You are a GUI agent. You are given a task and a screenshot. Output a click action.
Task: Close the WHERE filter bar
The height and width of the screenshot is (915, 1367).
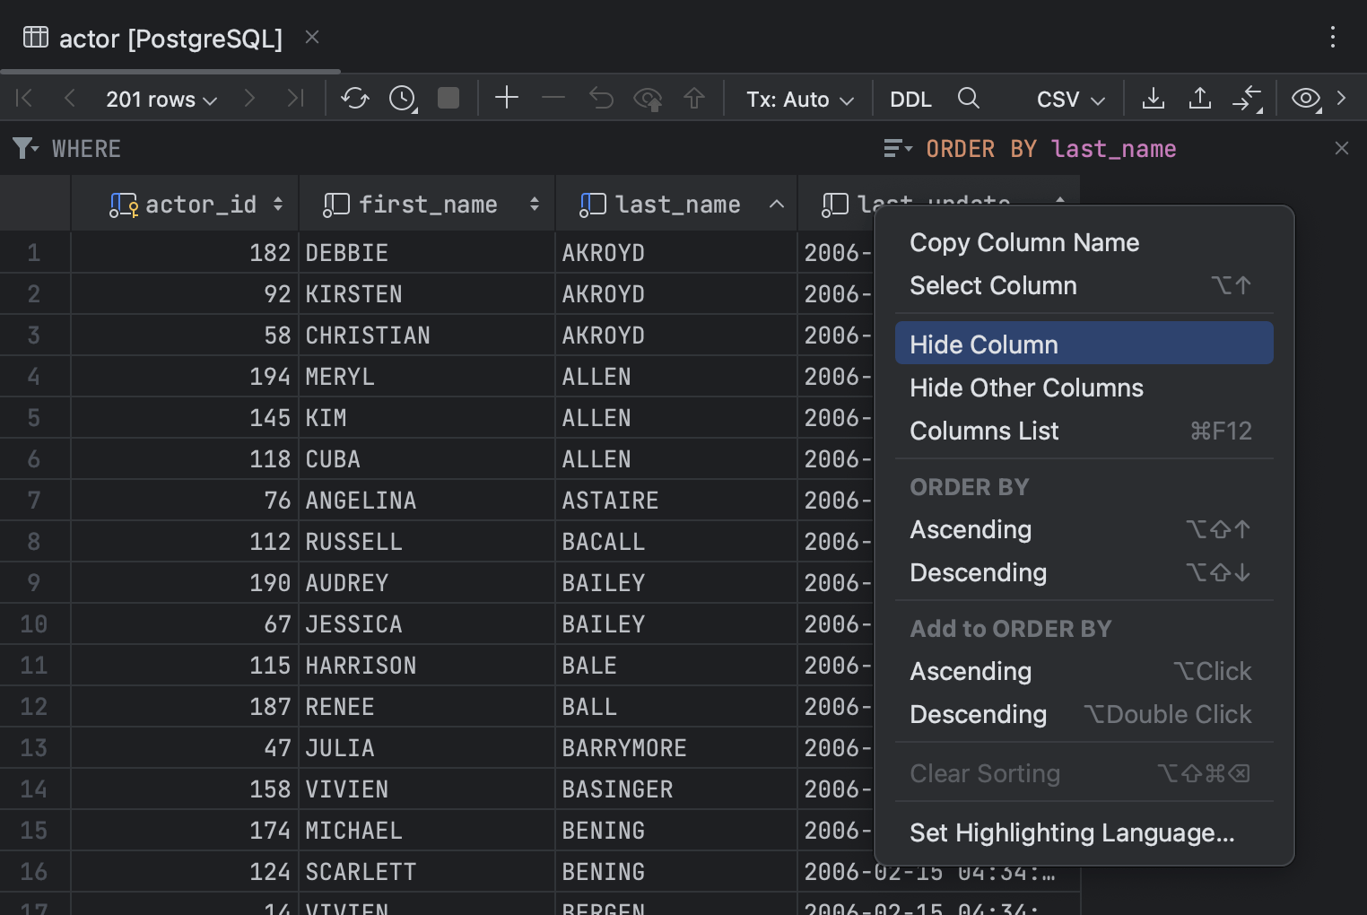coord(1342,148)
